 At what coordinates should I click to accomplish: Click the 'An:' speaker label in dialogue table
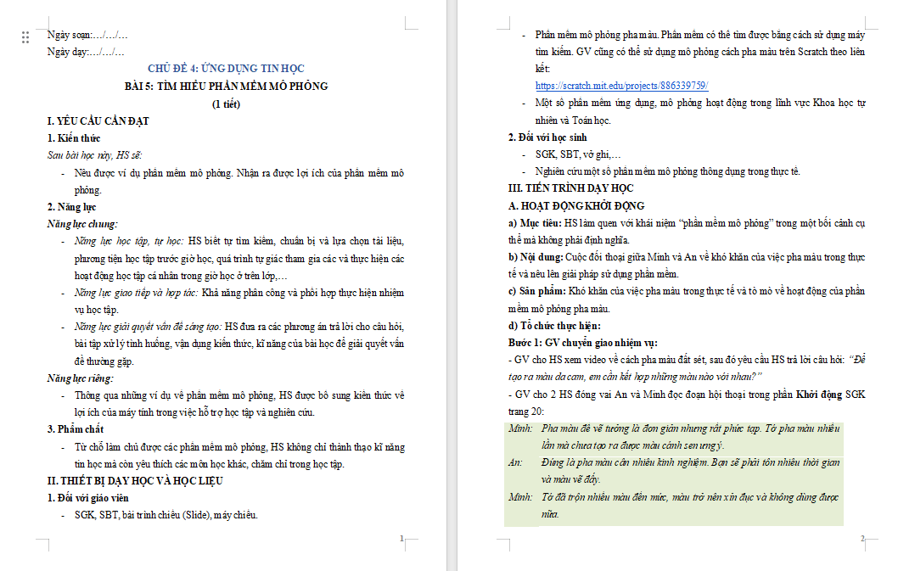tap(515, 462)
